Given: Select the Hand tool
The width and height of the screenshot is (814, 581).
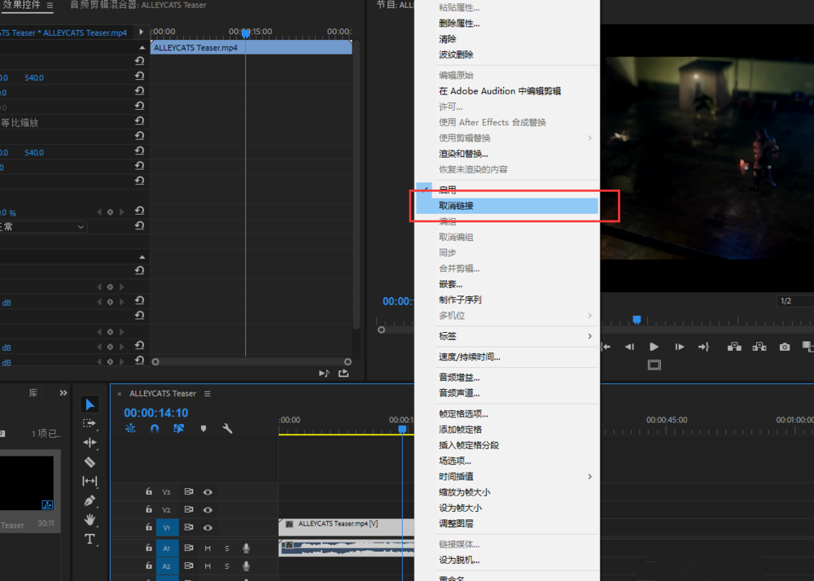Looking at the screenshot, I should 90,520.
